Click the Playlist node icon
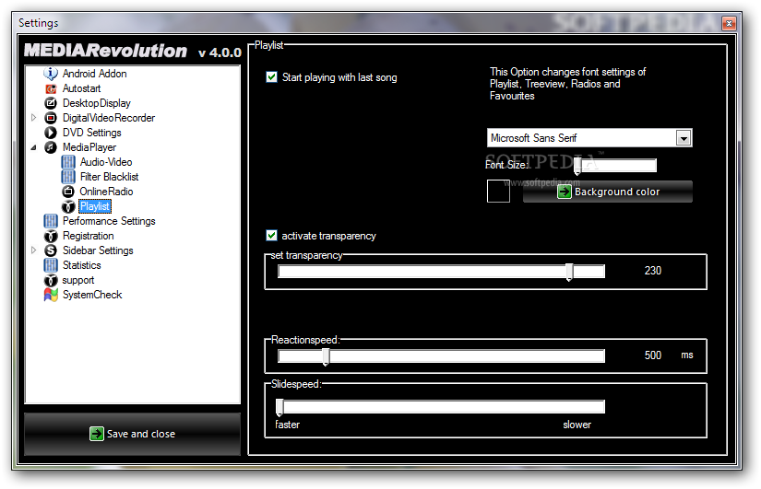This screenshot has height=489, width=761. pyautogui.click(x=68, y=206)
